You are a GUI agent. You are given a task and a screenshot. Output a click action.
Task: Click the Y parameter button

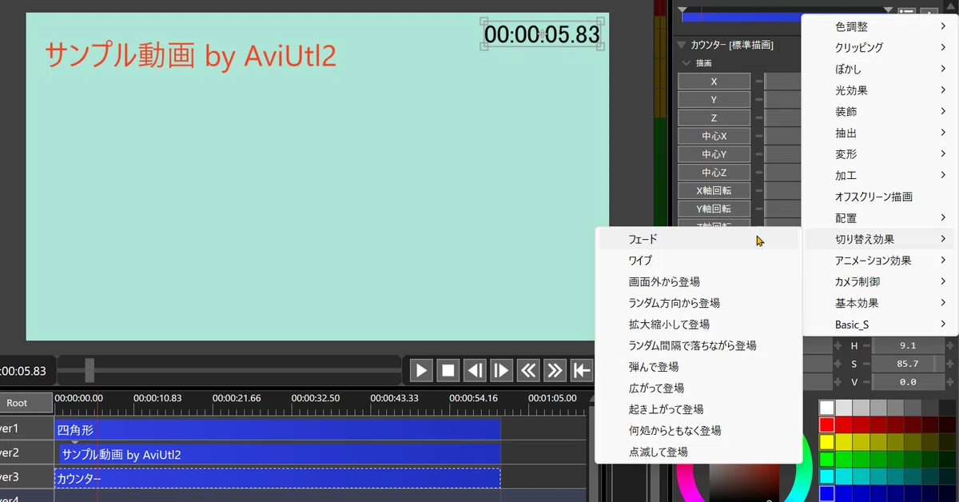[x=714, y=100]
